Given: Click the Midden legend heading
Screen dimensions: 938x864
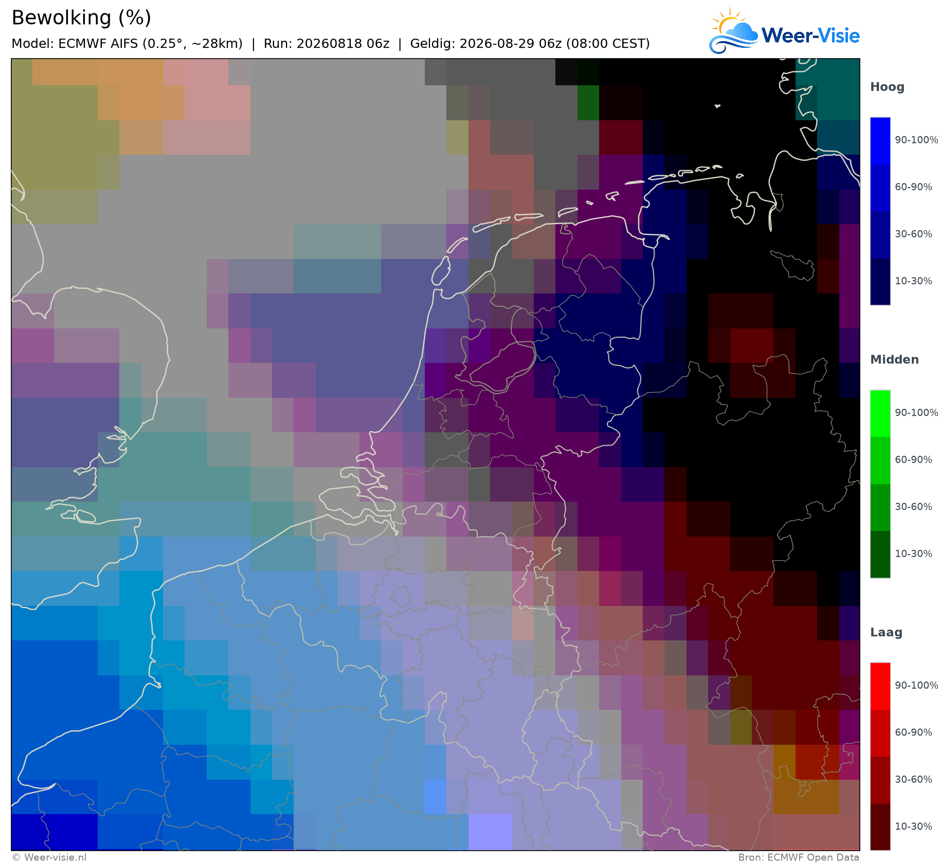Looking at the screenshot, I should 894,360.
